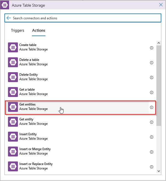Click the Delete a table action icon
The height and width of the screenshot is (181, 166).
(13, 62)
